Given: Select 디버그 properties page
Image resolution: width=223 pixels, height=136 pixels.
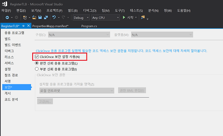Looking at the screenshot, I should click(x=9, y=51).
